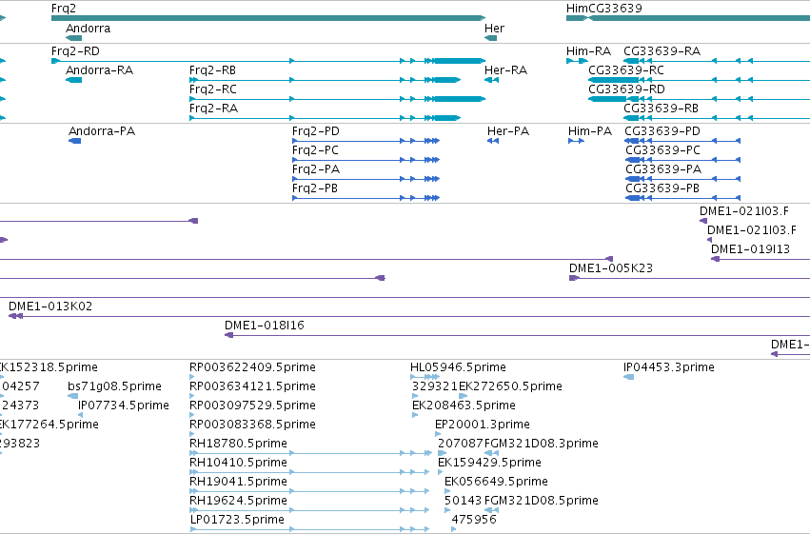Click the EP20001.3prime EST label
Viewport: 810px width, 534px height.
point(483,425)
